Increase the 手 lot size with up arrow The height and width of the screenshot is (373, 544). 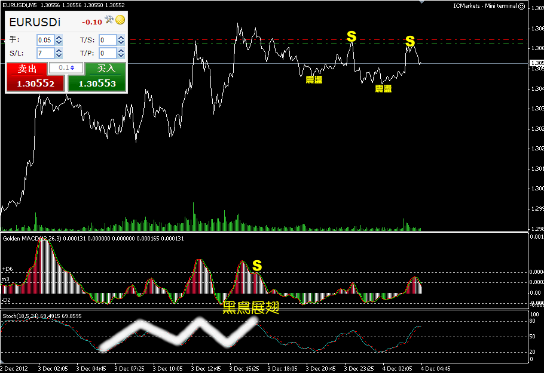[x=59, y=38]
